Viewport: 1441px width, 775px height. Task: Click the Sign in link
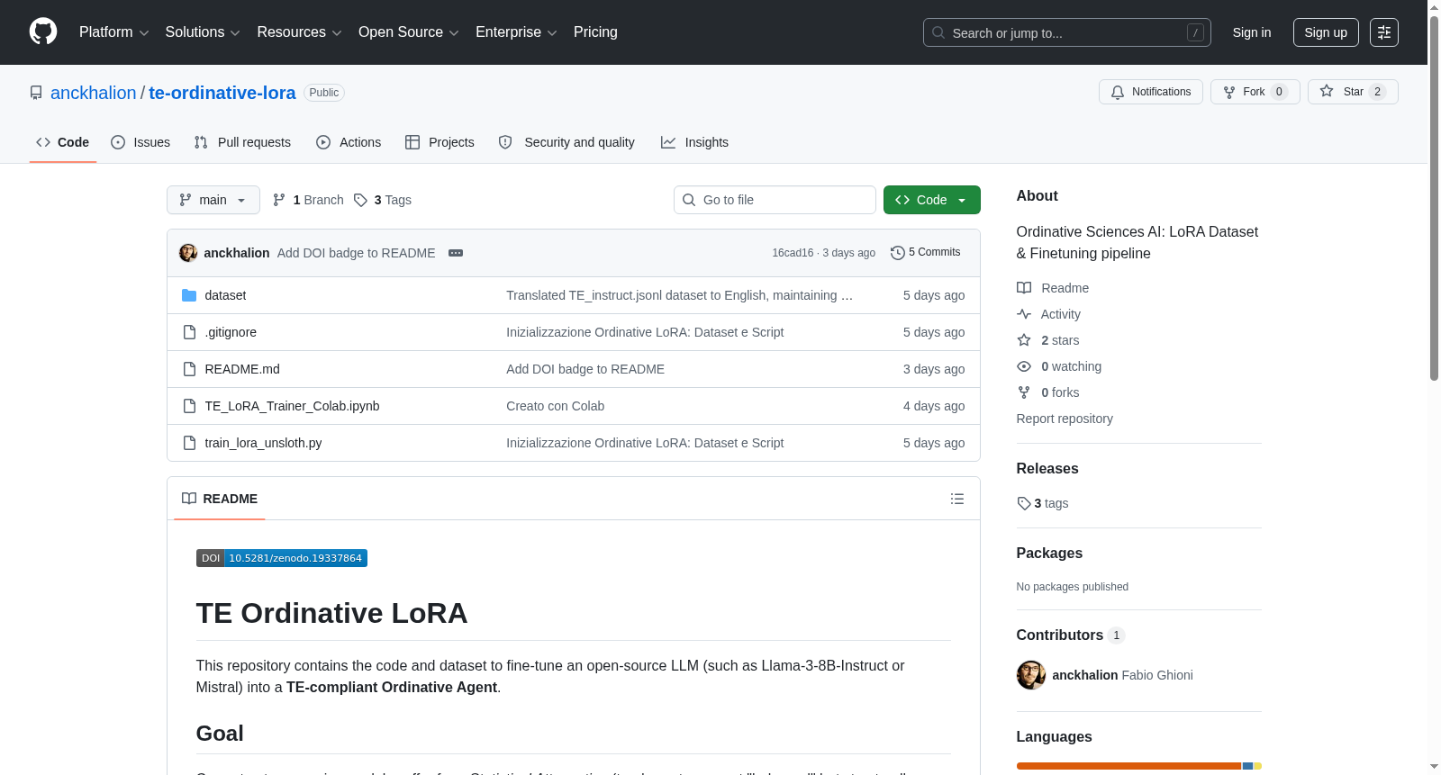point(1252,32)
